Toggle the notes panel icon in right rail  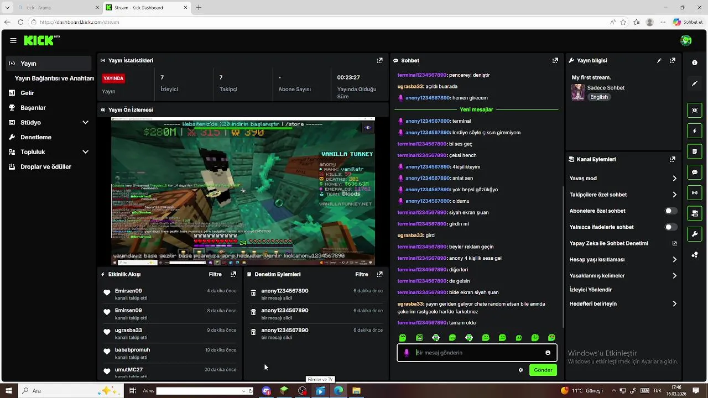[x=695, y=151]
